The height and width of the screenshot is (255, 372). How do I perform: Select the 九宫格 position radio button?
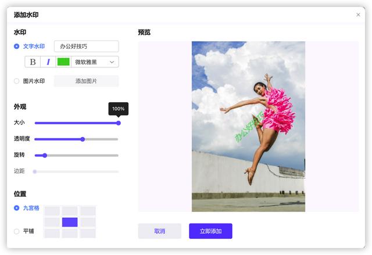tap(16, 208)
